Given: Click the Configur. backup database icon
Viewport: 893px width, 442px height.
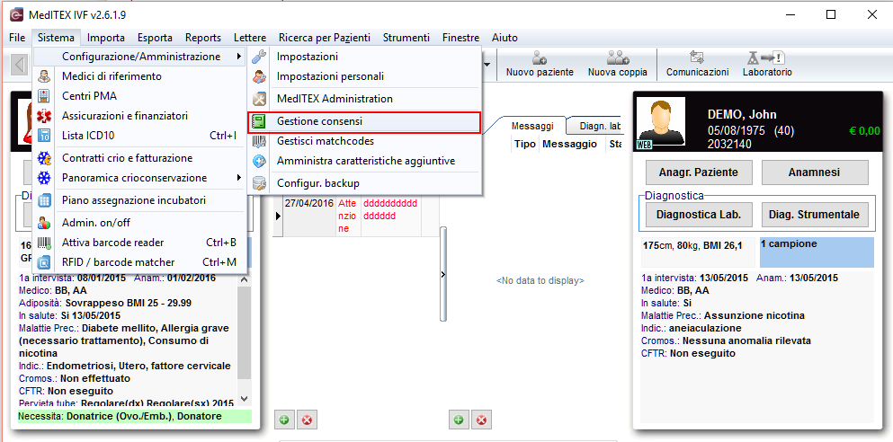Looking at the screenshot, I should coord(260,183).
